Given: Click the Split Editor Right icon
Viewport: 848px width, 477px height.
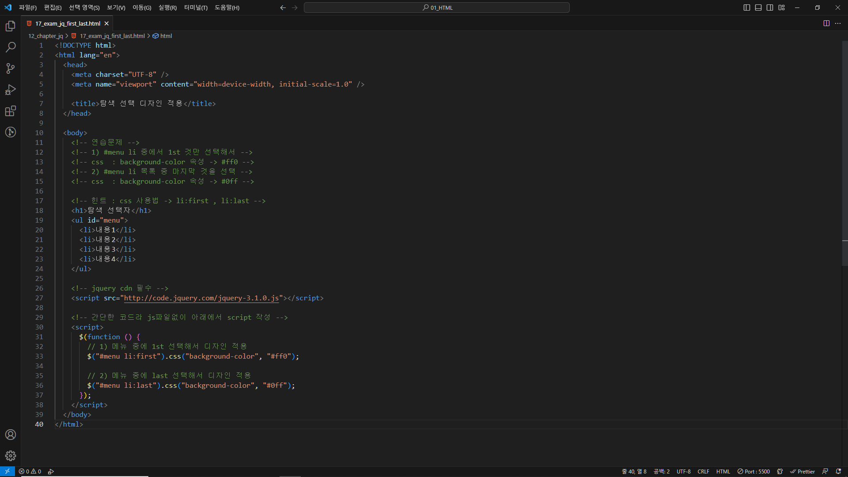Looking at the screenshot, I should [x=826, y=23].
